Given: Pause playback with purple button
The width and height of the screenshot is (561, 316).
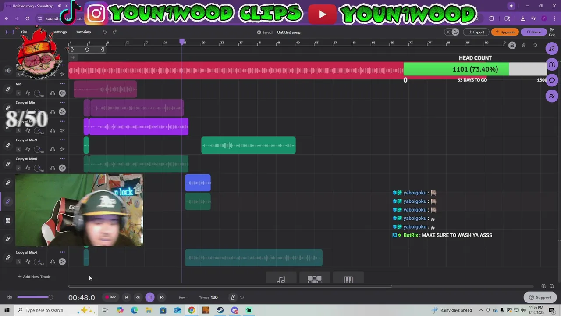Looking at the screenshot, I should pyautogui.click(x=149, y=297).
